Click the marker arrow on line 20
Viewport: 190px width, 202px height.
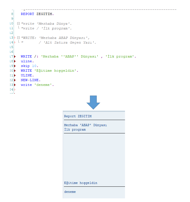tap(14, 71)
